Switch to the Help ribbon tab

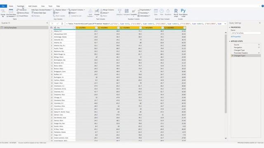(x=58, y=6)
